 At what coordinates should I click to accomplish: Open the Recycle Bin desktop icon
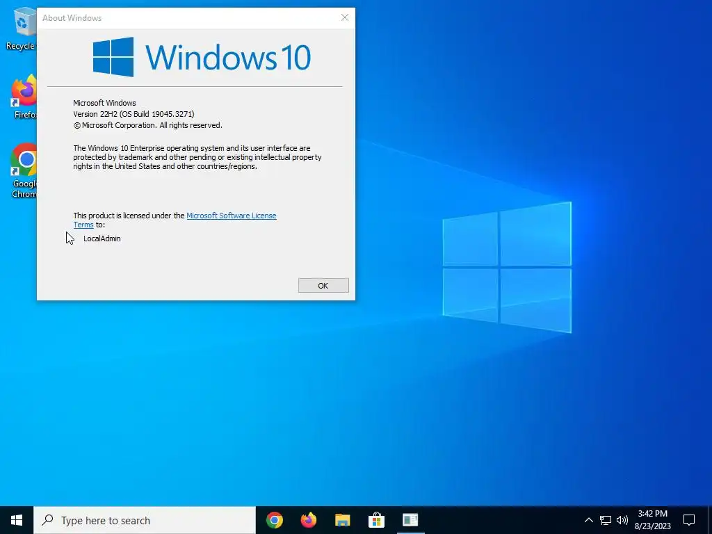pos(22,29)
